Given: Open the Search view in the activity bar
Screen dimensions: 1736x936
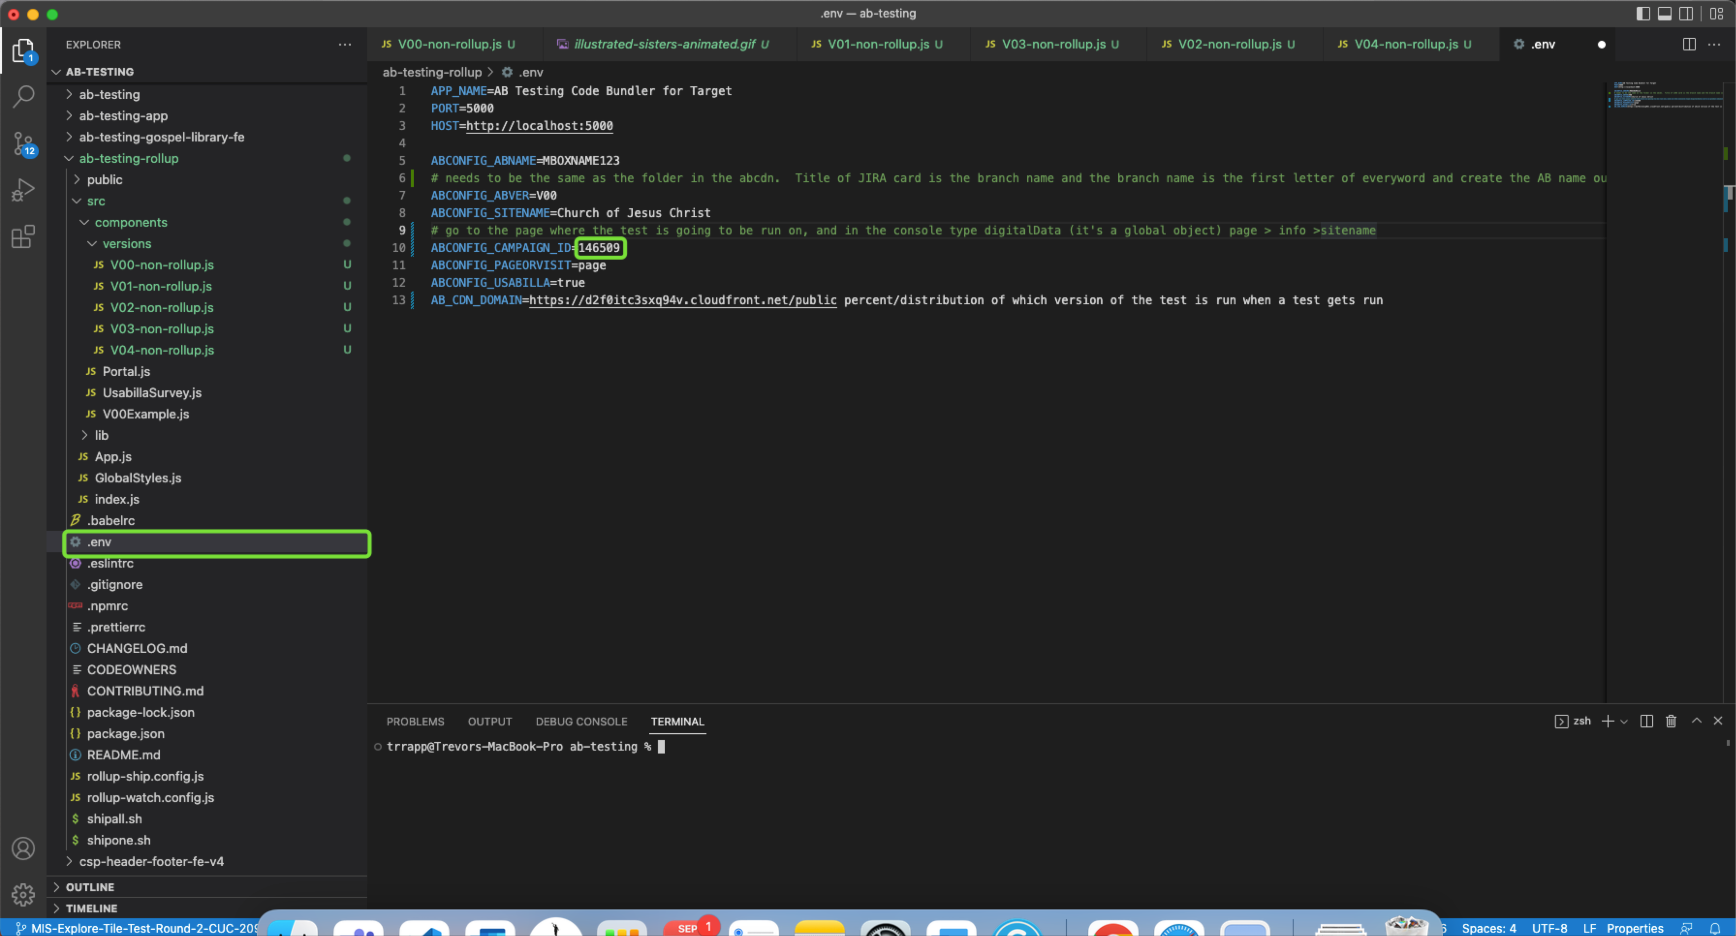Looking at the screenshot, I should [24, 96].
